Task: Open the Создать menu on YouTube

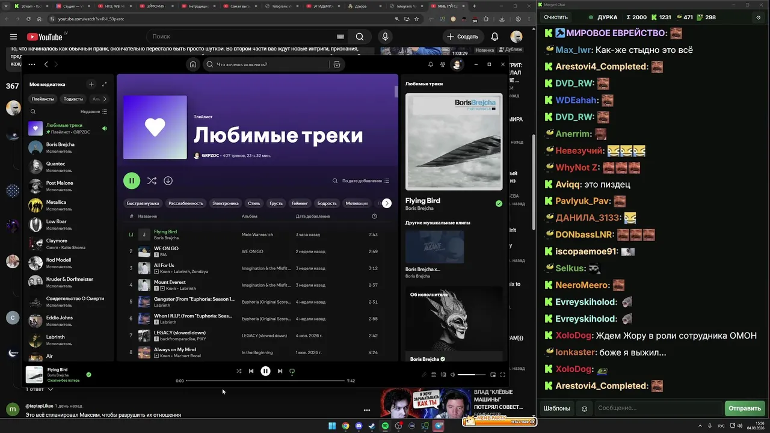Action: point(462,37)
